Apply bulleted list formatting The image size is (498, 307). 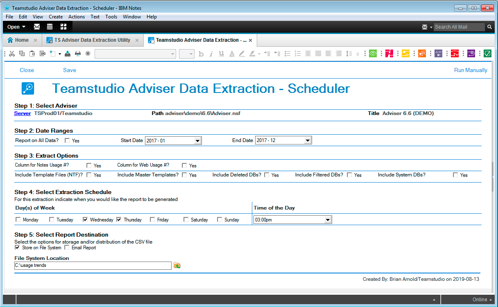click(x=287, y=54)
